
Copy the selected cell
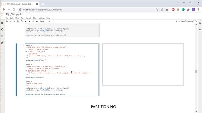coord(18,21)
